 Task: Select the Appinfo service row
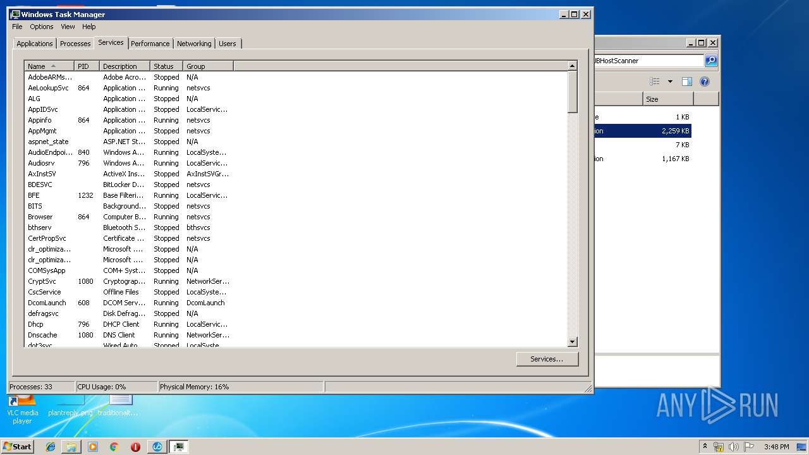click(296, 120)
